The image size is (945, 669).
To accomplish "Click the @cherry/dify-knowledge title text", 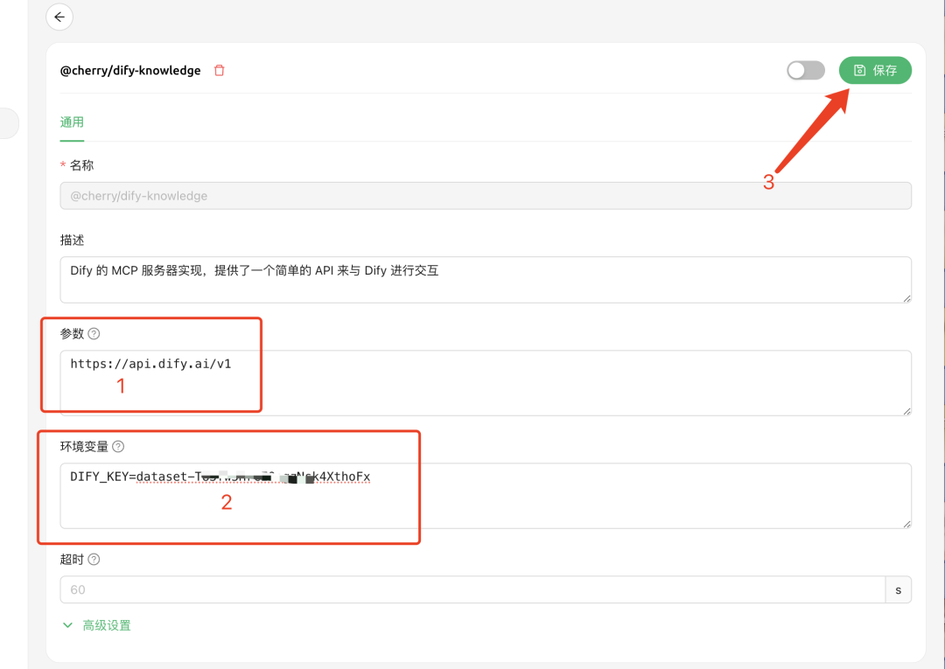I will point(130,71).
